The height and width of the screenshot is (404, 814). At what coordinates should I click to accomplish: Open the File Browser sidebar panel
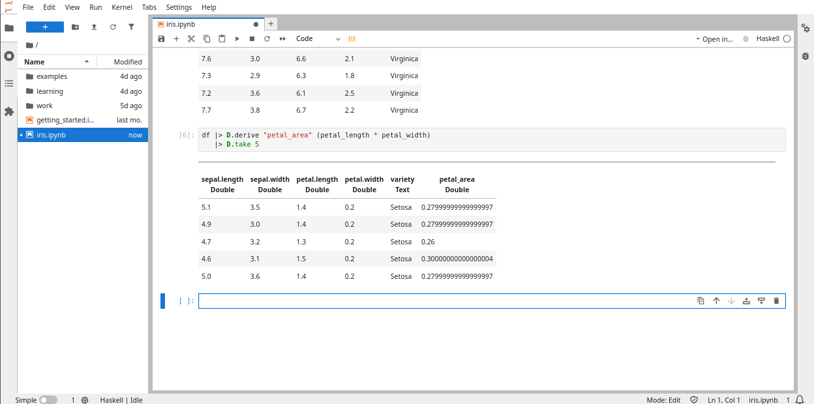tap(9, 28)
